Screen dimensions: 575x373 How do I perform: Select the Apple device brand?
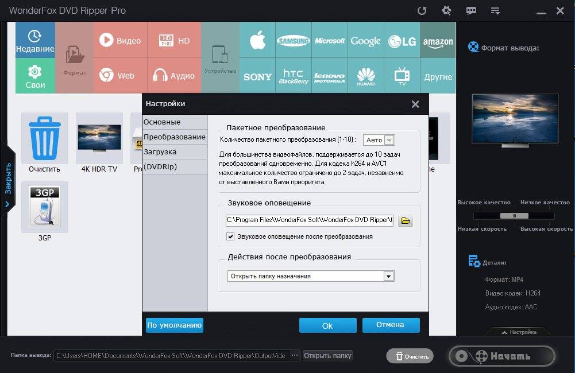(x=257, y=40)
